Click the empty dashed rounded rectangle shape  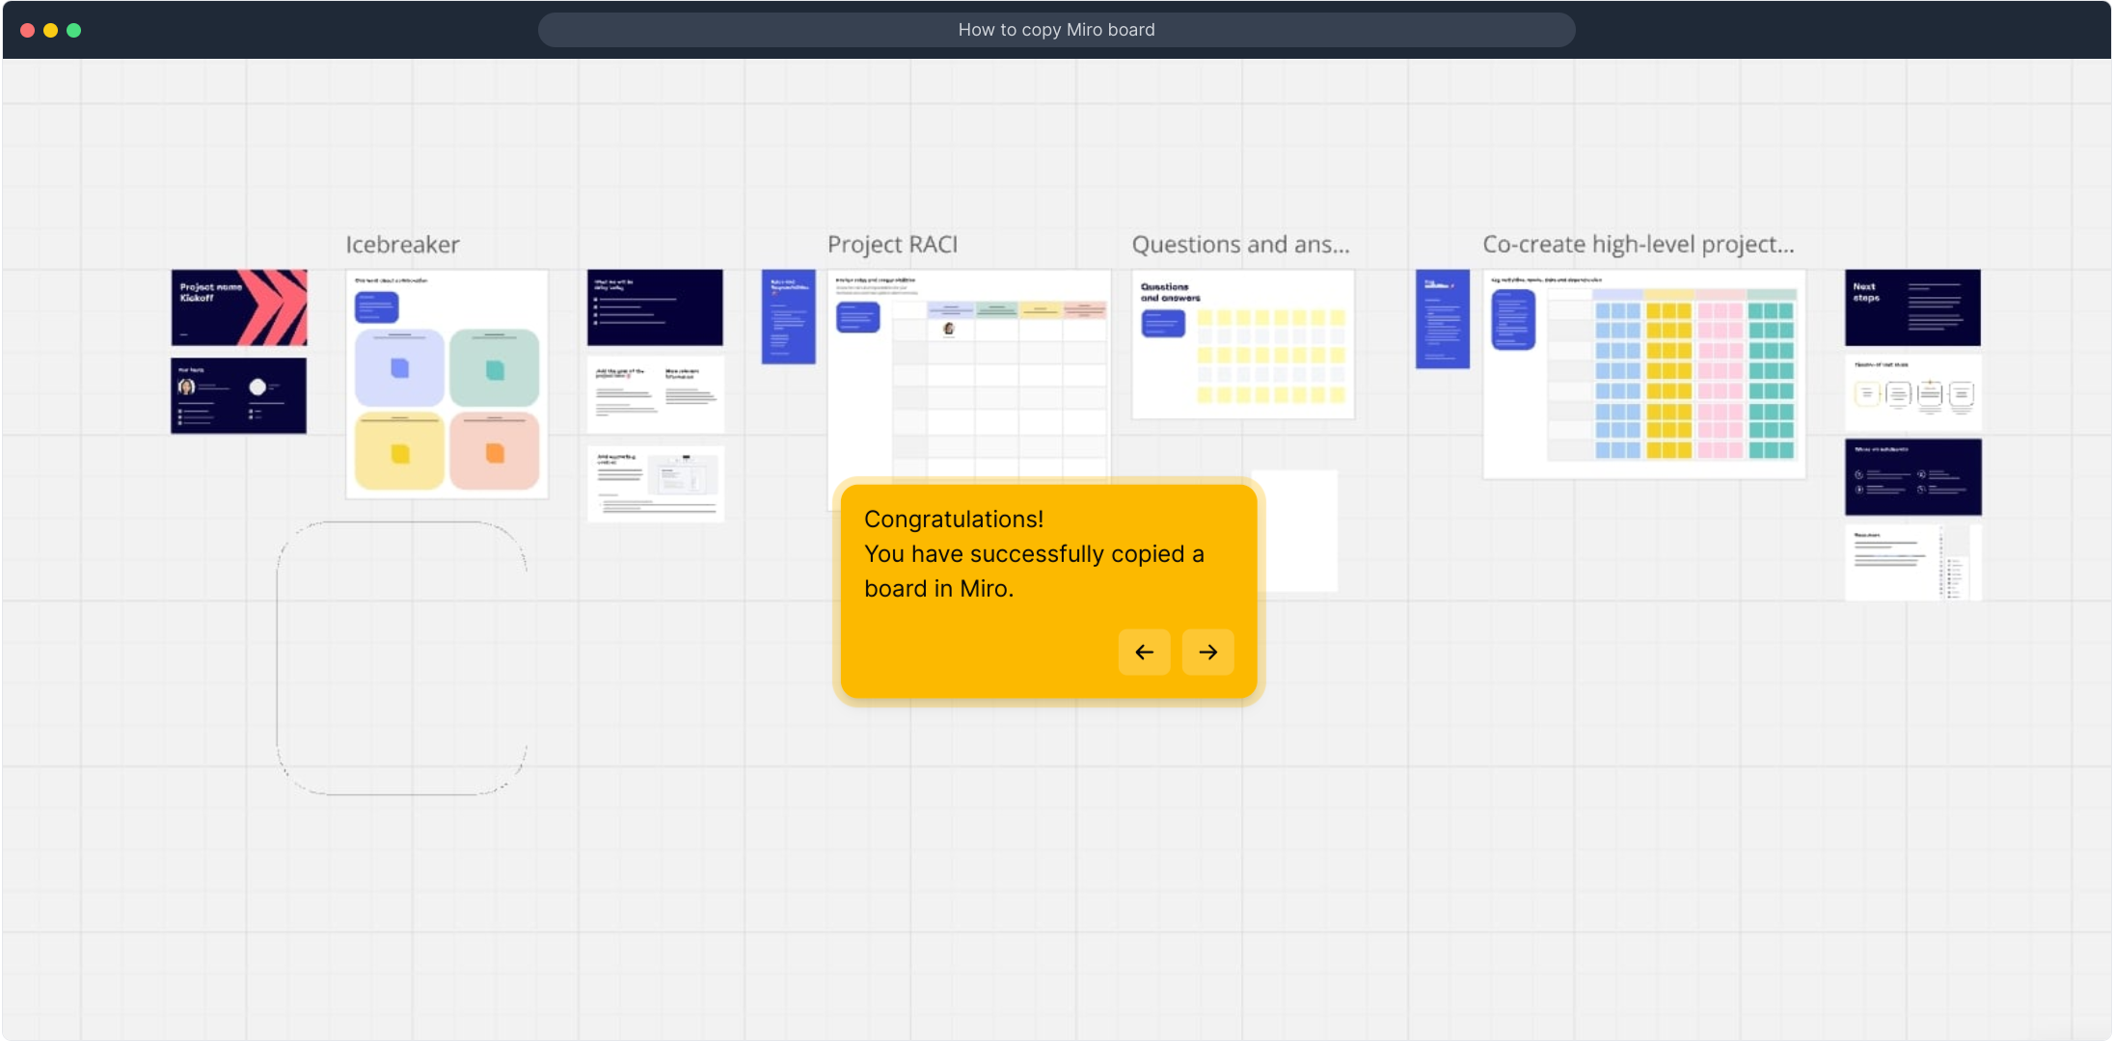401,658
